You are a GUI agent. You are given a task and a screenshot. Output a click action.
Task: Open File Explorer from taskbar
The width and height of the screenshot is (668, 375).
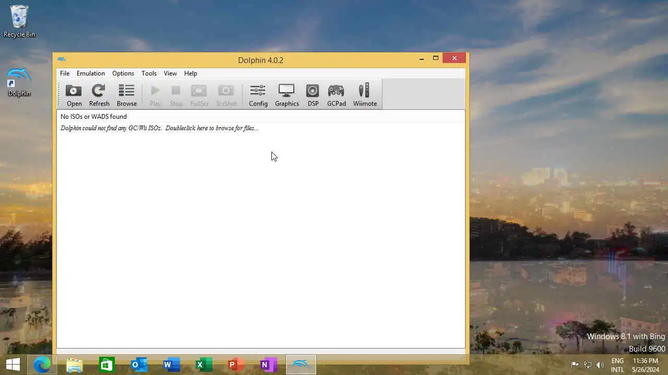75,365
